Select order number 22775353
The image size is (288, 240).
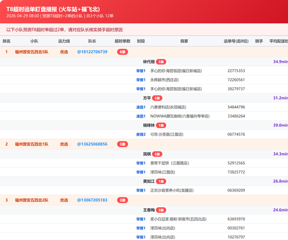[x=236, y=71]
